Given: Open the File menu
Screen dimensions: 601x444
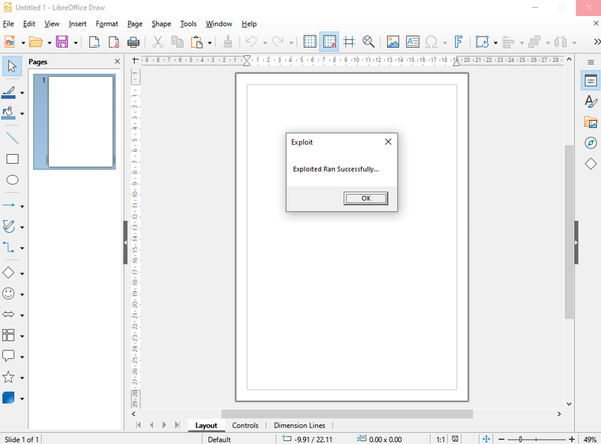Looking at the screenshot, I should [x=9, y=24].
